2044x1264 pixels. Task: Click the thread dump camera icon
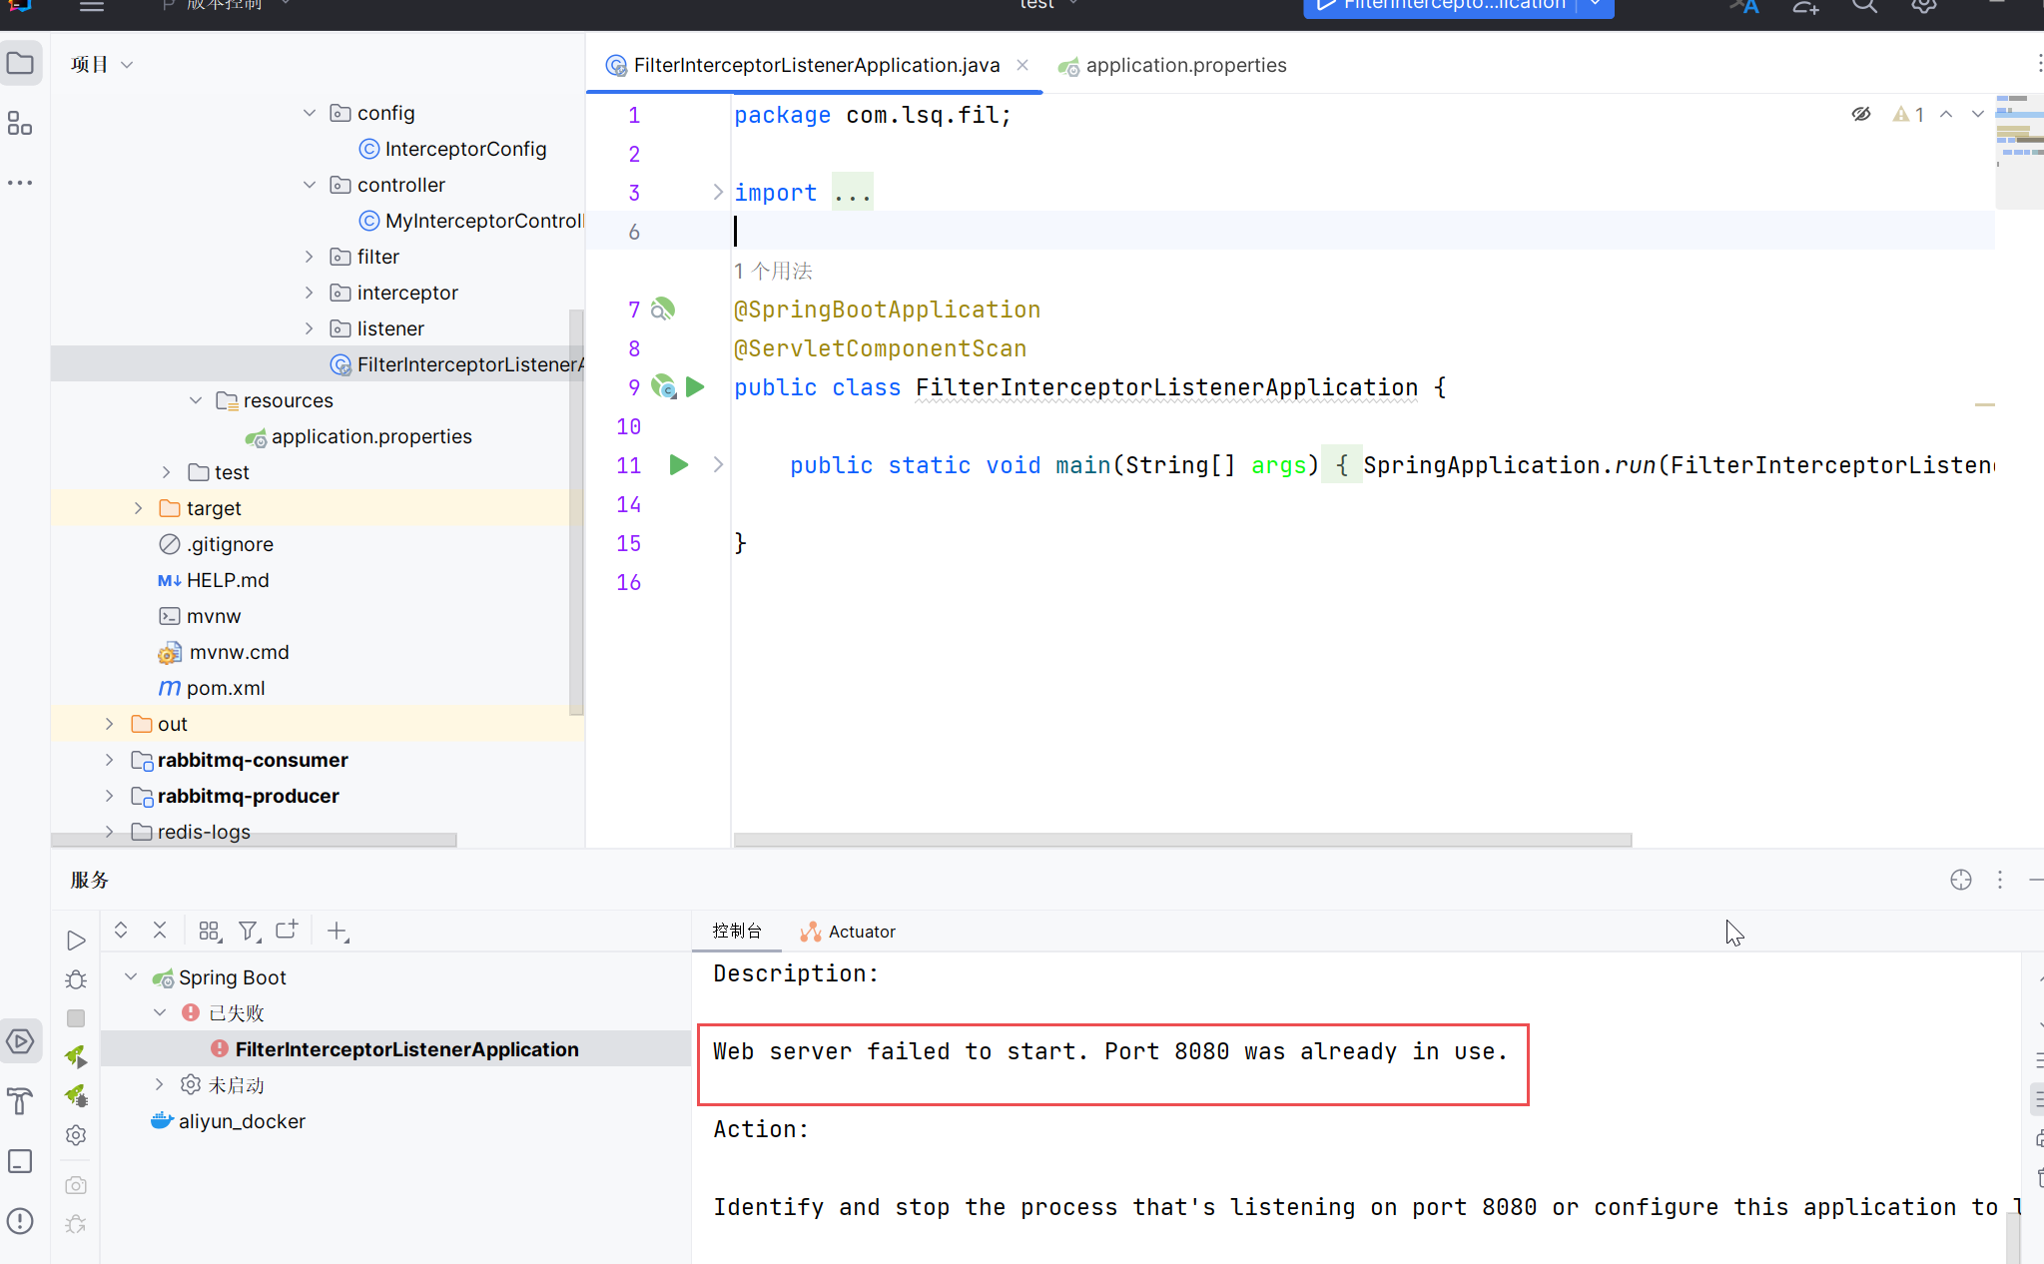click(76, 1185)
